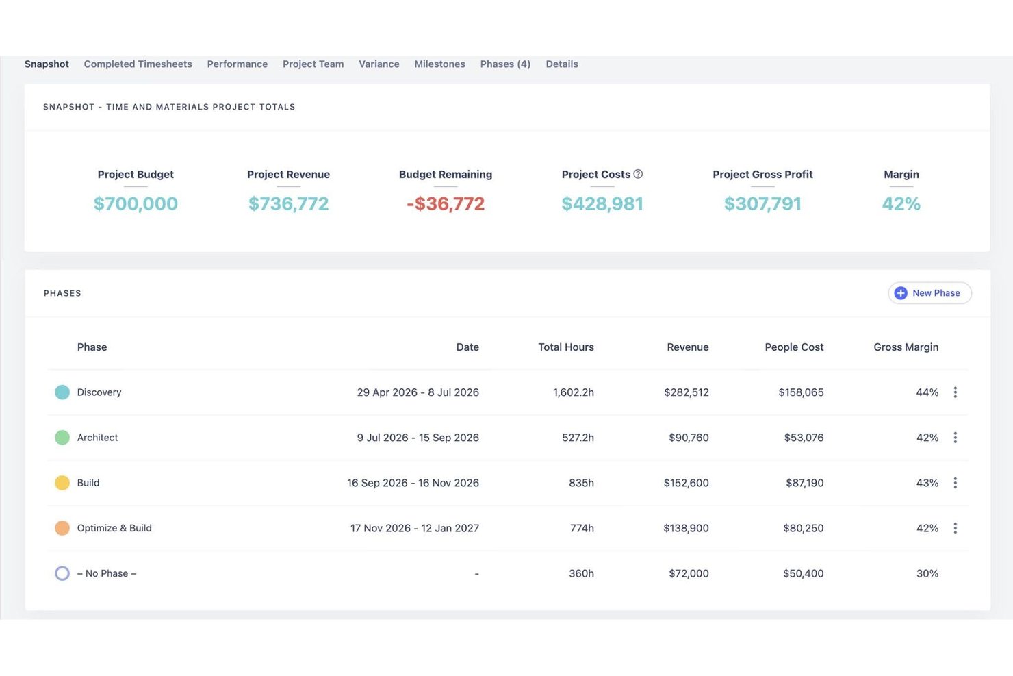The height and width of the screenshot is (676, 1013).
Task: Open the Architect phase three-dot menu
Action: 955,438
